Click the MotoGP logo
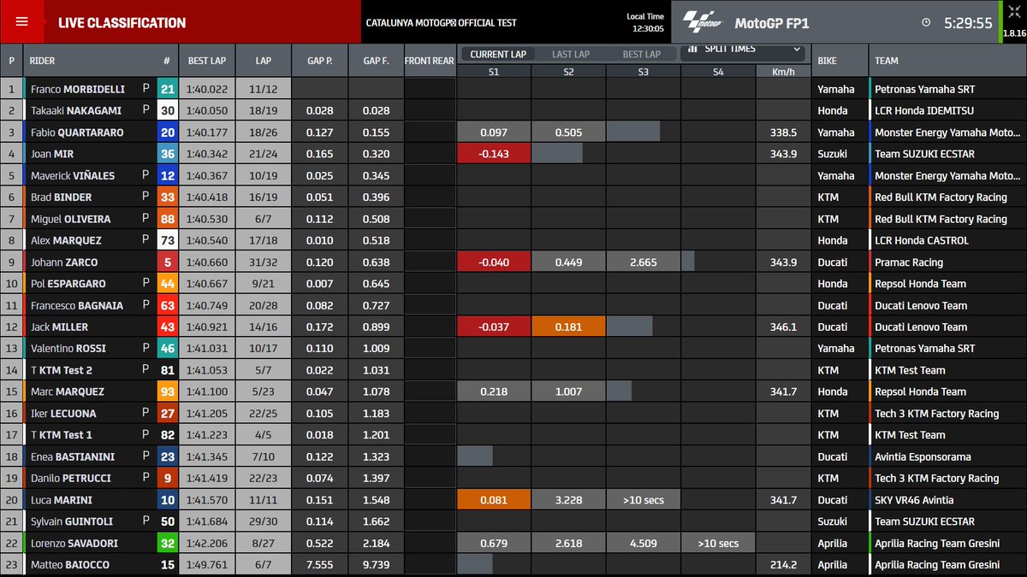Viewport: 1027px width, 577px height. click(704, 23)
